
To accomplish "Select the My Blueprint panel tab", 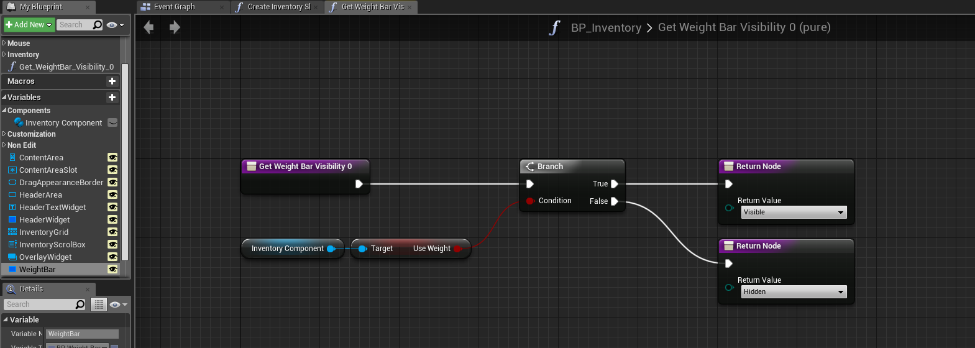I will (x=47, y=7).
